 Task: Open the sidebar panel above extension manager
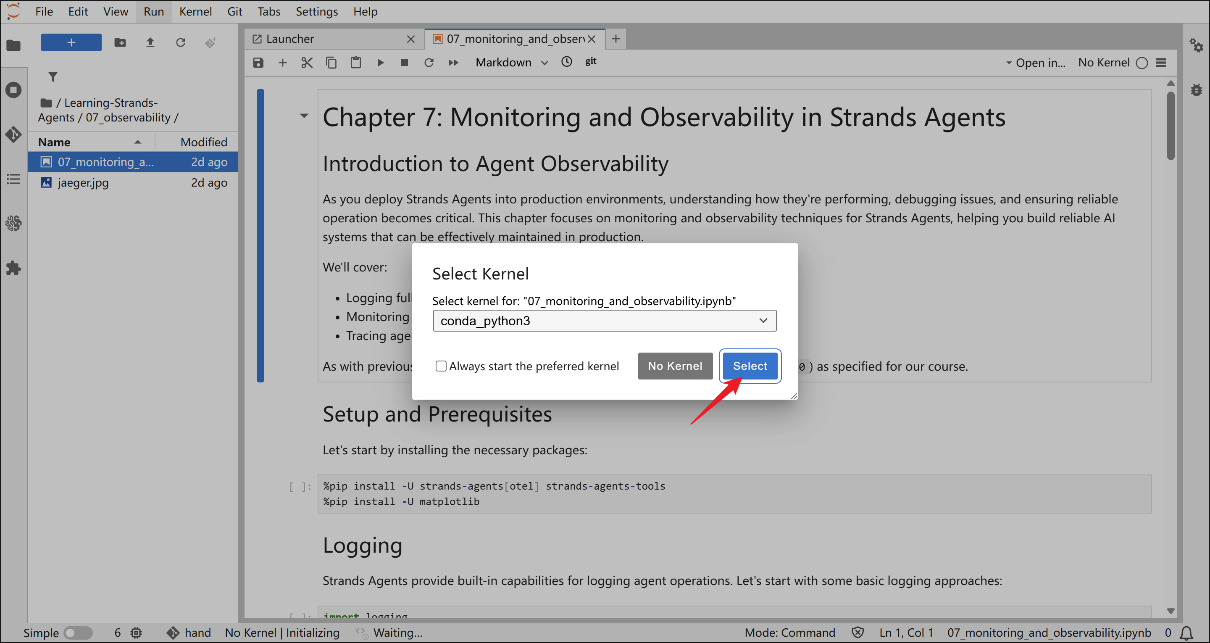[x=13, y=223]
